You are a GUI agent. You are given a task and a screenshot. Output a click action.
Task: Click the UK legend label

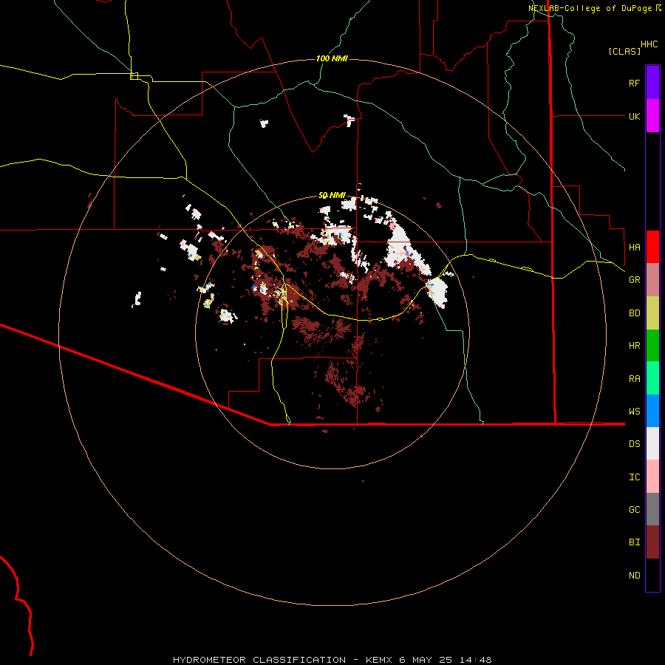[635, 116]
